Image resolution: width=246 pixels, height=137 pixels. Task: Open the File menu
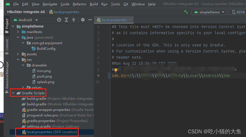coord(16,4)
